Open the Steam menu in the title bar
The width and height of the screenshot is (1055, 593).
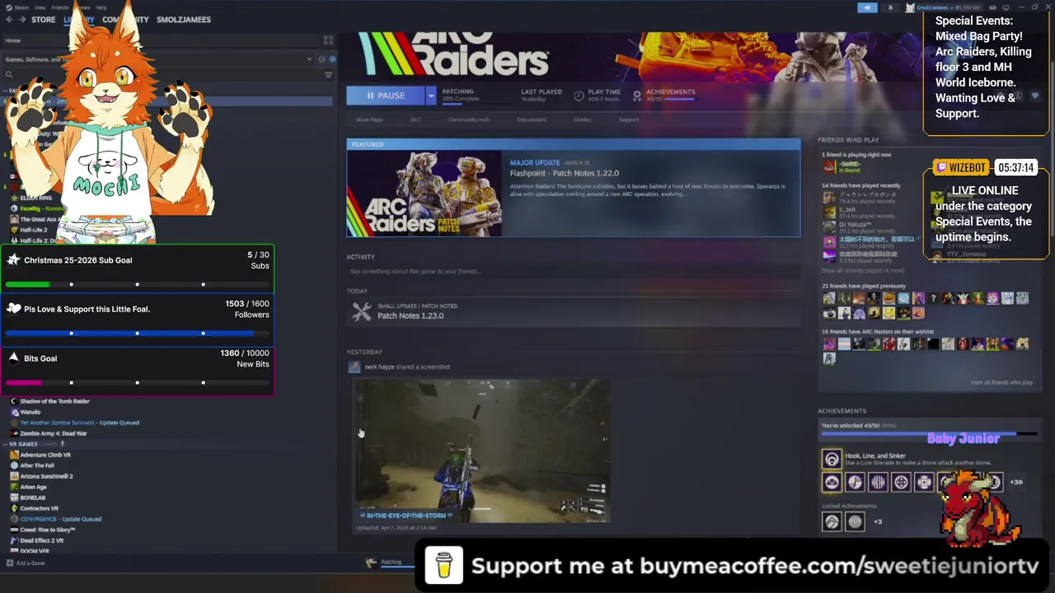coord(17,7)
